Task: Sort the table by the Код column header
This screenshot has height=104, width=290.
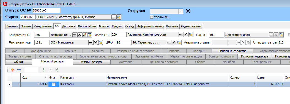Action: pyautogui.click(x=34, y=77)
